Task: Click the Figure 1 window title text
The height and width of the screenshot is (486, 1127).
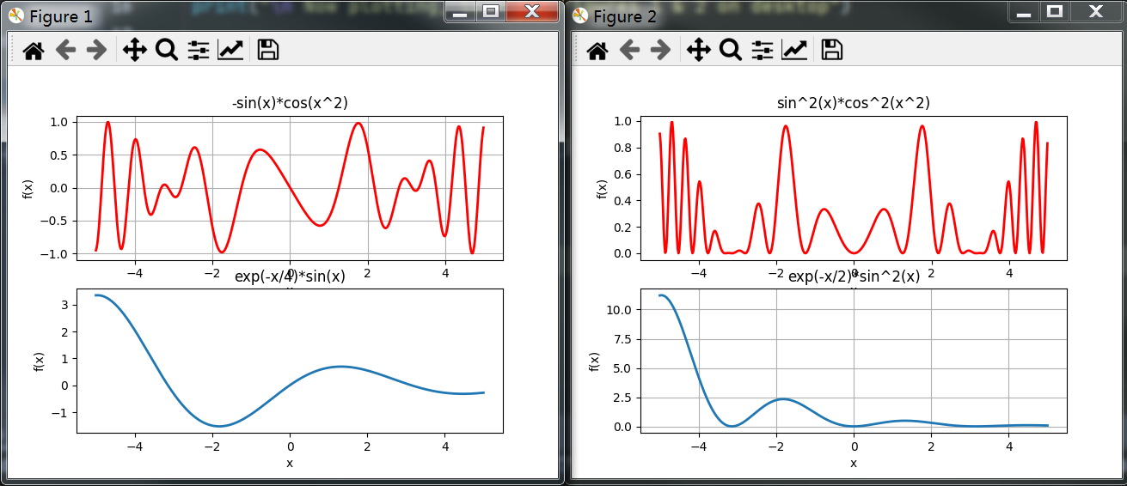Action: pos(61,15)
